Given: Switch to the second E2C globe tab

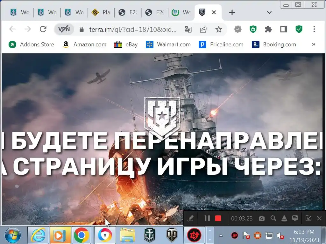Looking at the screenshot, I should 155,12.
